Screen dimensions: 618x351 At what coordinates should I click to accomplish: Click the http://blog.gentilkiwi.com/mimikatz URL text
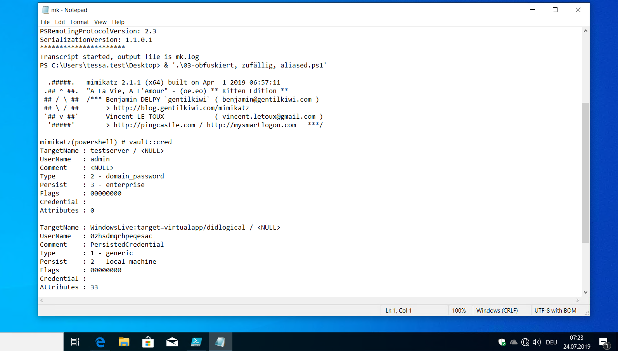pos(182,108)
